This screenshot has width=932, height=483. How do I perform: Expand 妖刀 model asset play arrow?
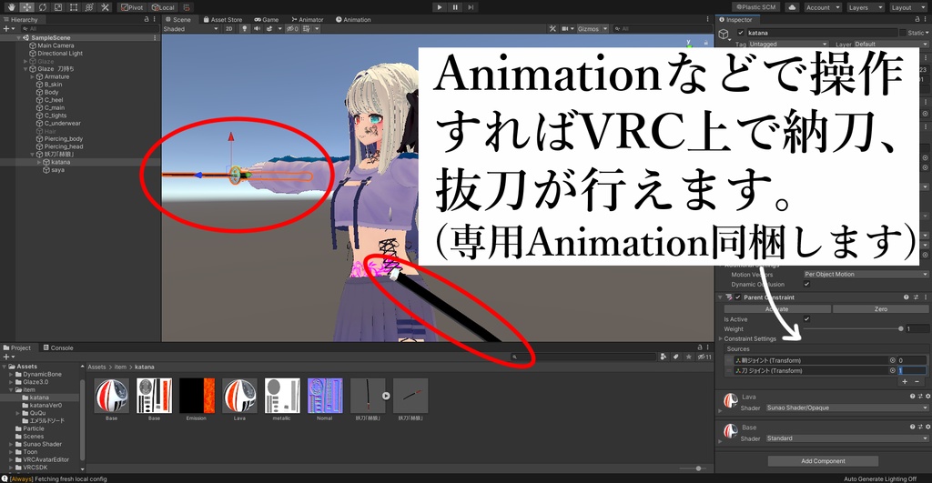click(386, 396)
